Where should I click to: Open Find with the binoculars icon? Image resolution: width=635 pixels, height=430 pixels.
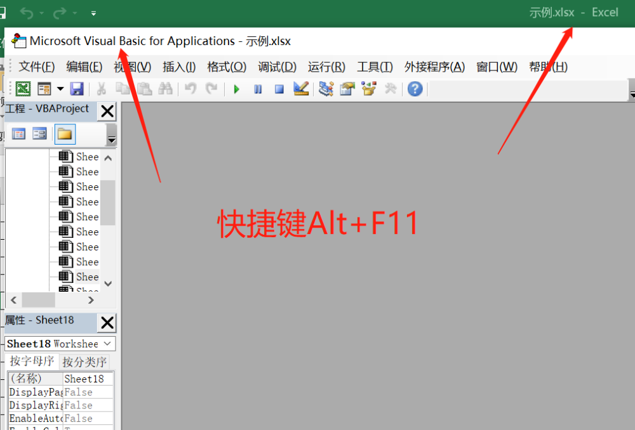[165, 89]
